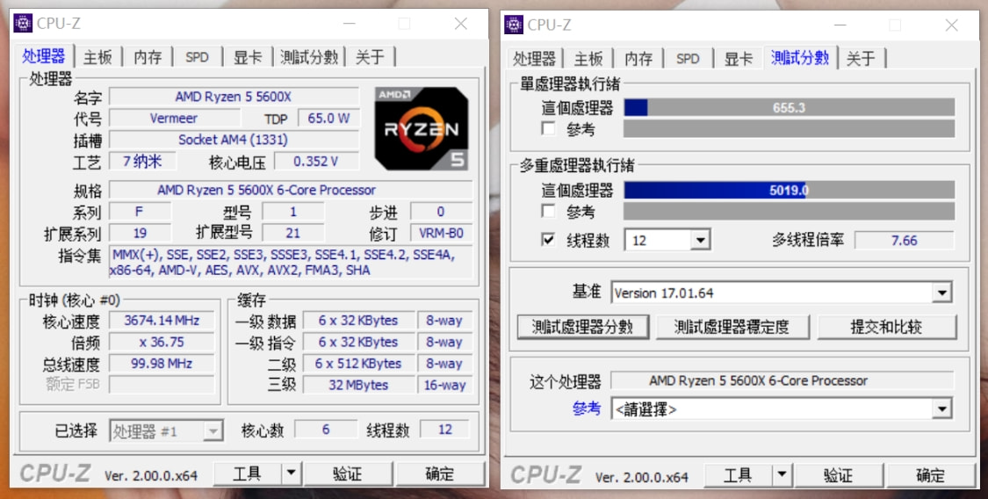Click CPU-Z app icon in left window title bar

pyautogui.click(x=23, y=24)
